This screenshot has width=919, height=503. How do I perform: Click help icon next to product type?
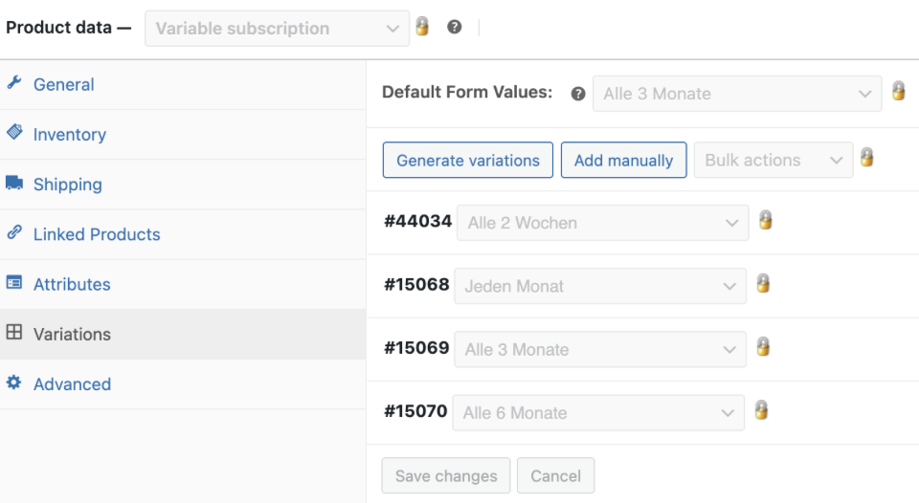[x=454, y=27]
